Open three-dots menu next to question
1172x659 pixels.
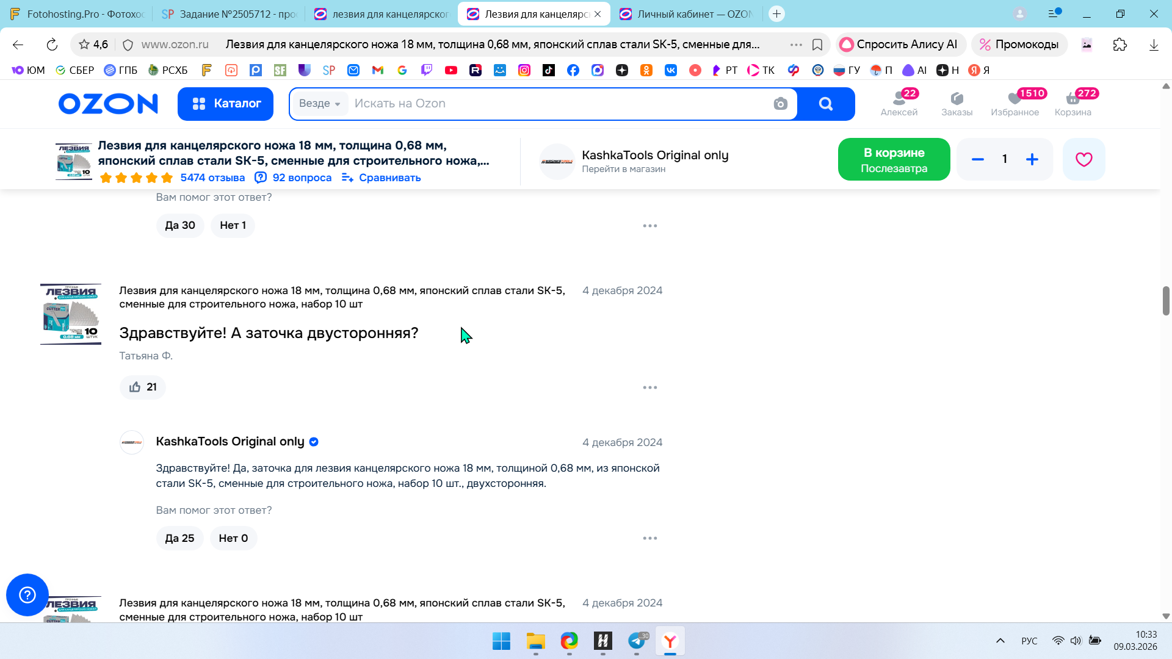[649, 387]
